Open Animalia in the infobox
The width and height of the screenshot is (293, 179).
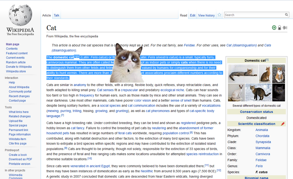point(262,130)
